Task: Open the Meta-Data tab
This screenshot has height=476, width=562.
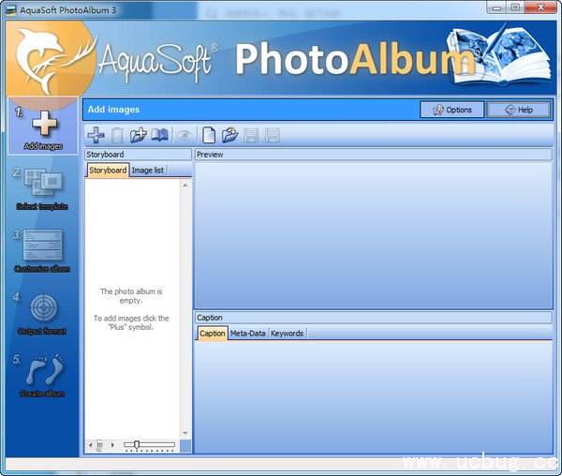Action: 248,334
